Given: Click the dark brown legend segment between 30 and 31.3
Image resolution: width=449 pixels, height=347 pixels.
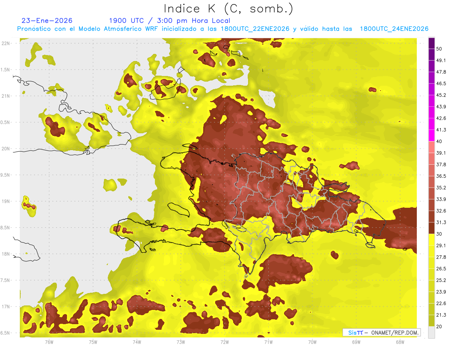Looking at the screenshot, I should pyautogui.click(x=431, y=228).
